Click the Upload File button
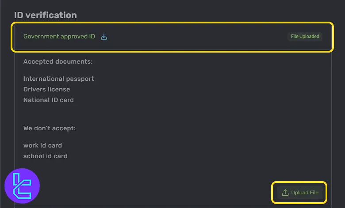345x208 pixels. [x=300, y=193]
